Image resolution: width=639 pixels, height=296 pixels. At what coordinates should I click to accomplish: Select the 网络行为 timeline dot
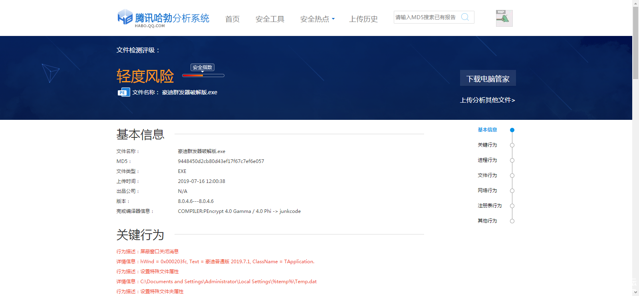point(512,191)
